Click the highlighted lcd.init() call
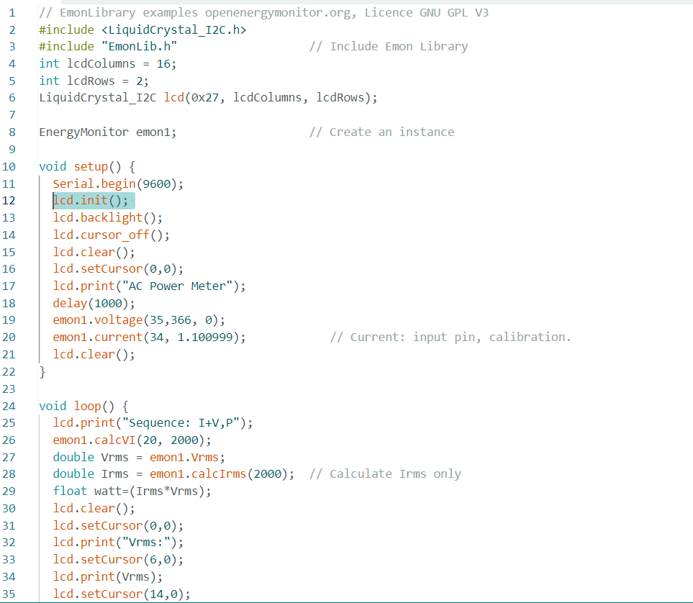The width and height of the screenshot is (693, 603). tap(92, 200)
